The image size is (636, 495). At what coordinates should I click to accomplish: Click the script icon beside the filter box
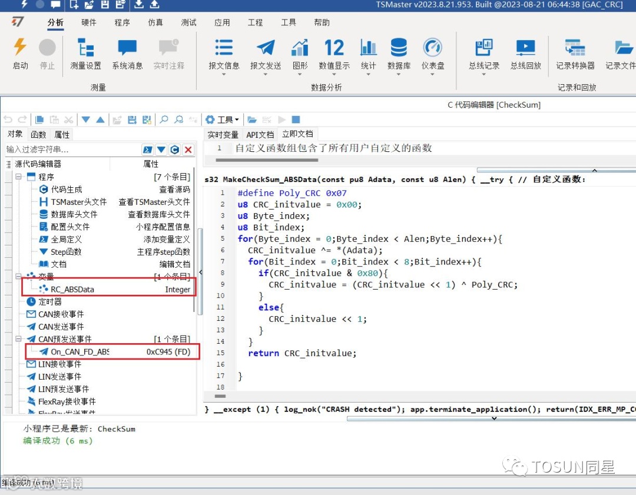click(148, 150)
